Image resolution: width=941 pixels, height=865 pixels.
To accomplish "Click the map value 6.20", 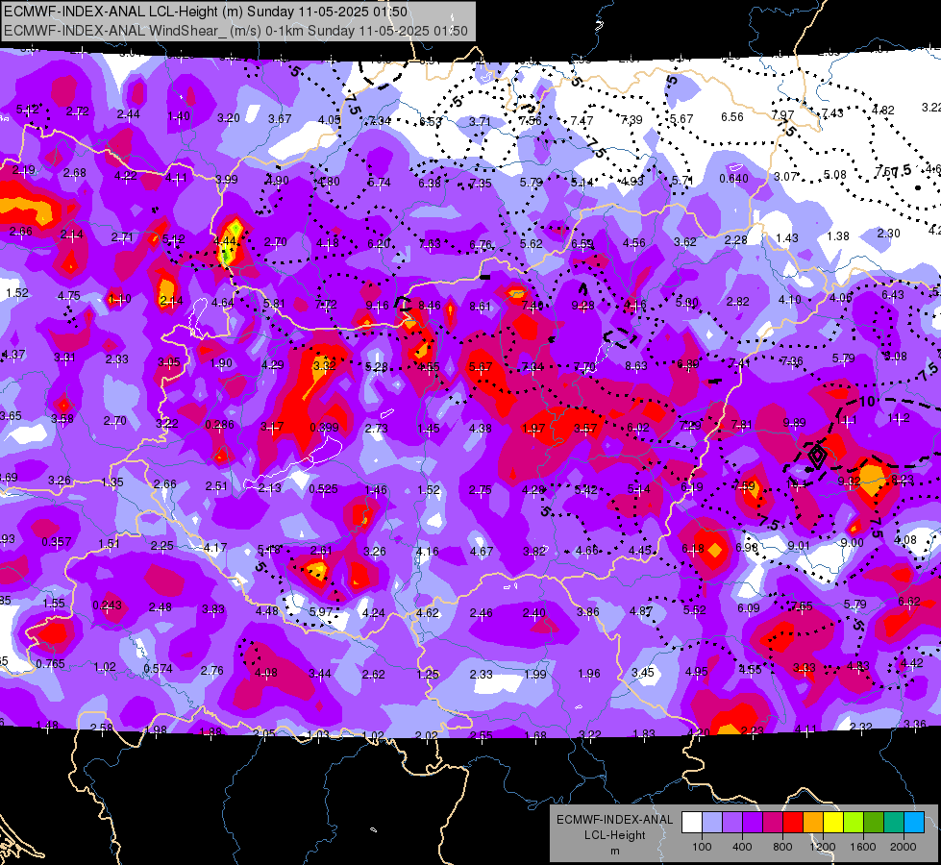I will [x=379, y=244].
